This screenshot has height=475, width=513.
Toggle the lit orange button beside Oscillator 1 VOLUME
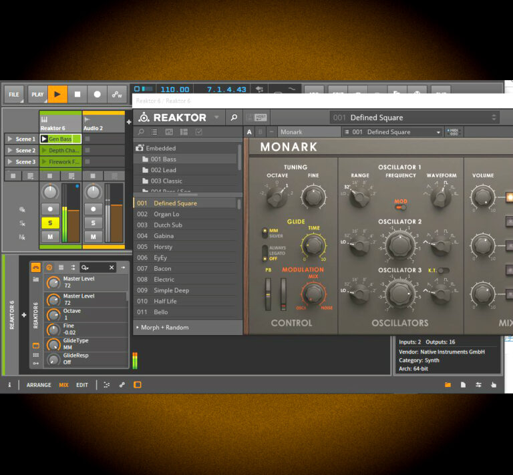[x=509, y=197]
